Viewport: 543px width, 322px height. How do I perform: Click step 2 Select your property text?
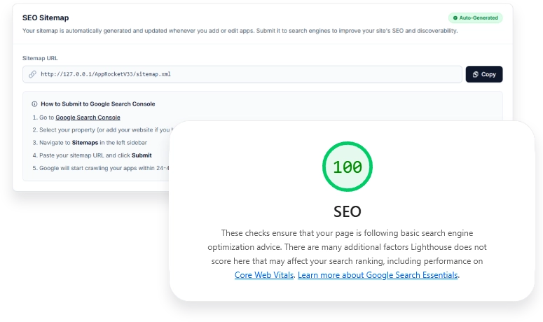pyautogui.click(x=98, y=129)
